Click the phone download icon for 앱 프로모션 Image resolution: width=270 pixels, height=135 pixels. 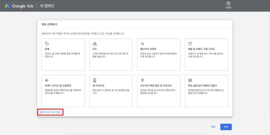(95, 80)
